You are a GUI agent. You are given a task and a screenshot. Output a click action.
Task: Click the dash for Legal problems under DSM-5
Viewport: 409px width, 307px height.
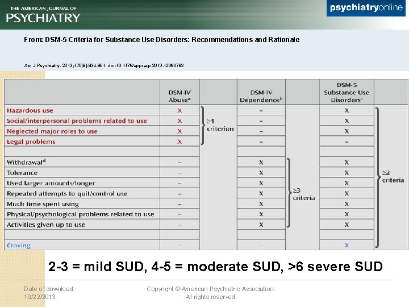(x=347, y=142)
